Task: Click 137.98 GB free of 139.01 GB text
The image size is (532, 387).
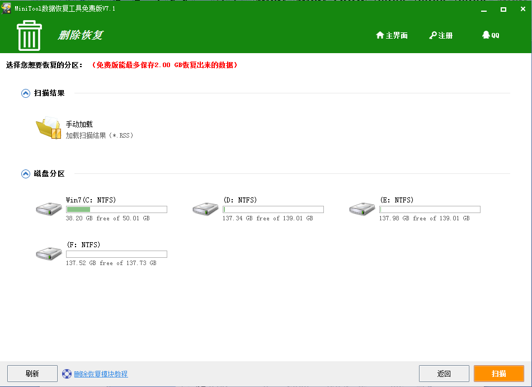Action: tap(425, 218)
